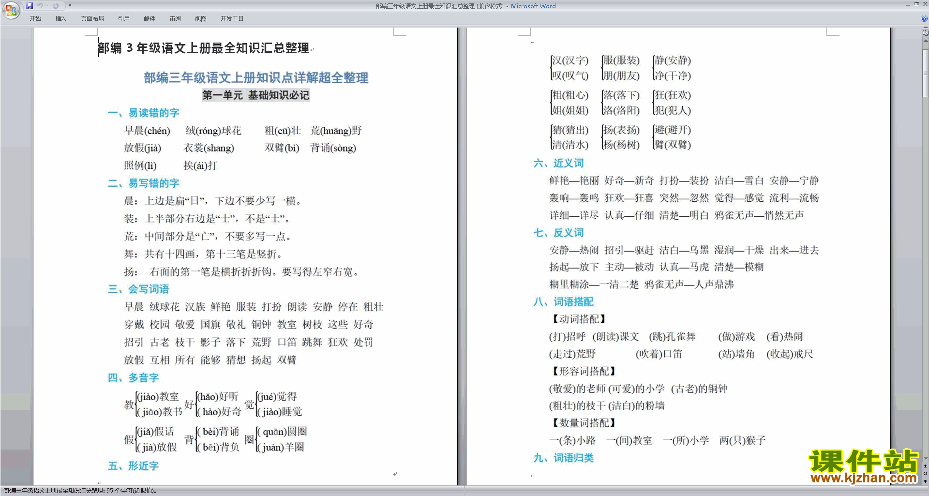Click the Previous Page double-arrow button
Viewport: 929px width, 496px height.
(925, 466)
